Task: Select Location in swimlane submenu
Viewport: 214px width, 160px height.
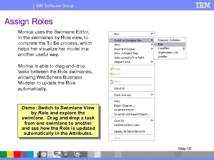Action: tap(170, 57)
